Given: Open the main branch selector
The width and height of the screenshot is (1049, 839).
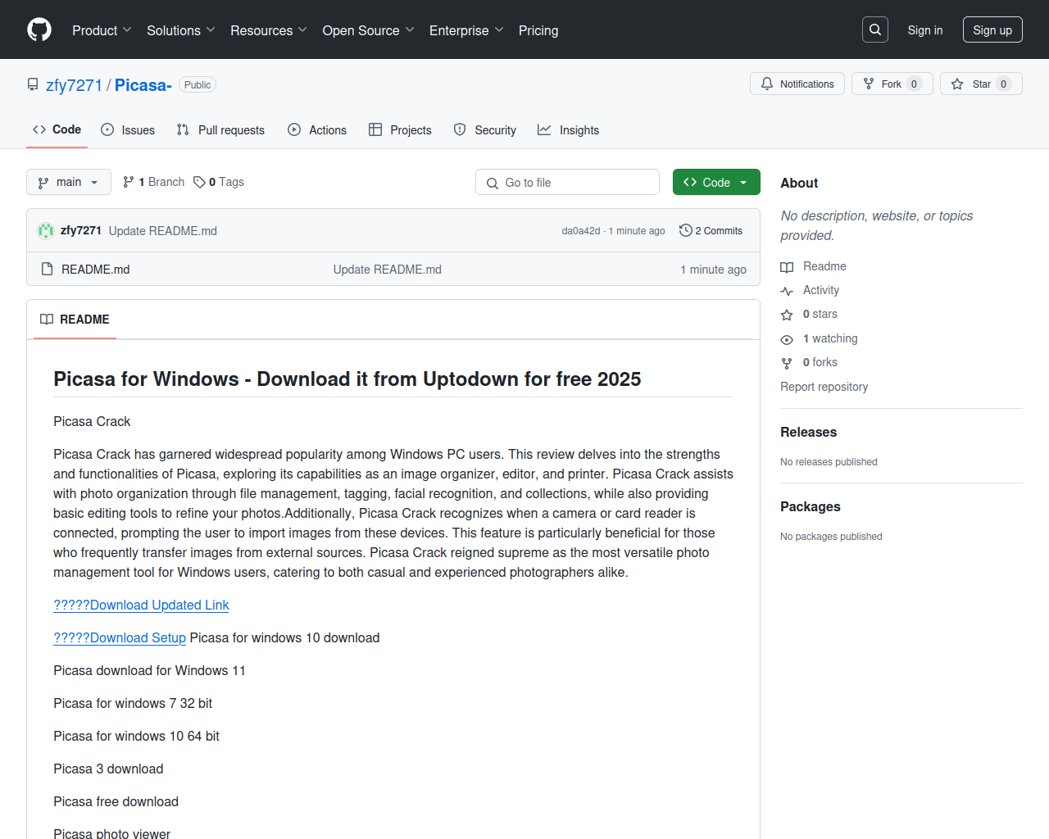Looking at the screenshot, I should 69,182.
